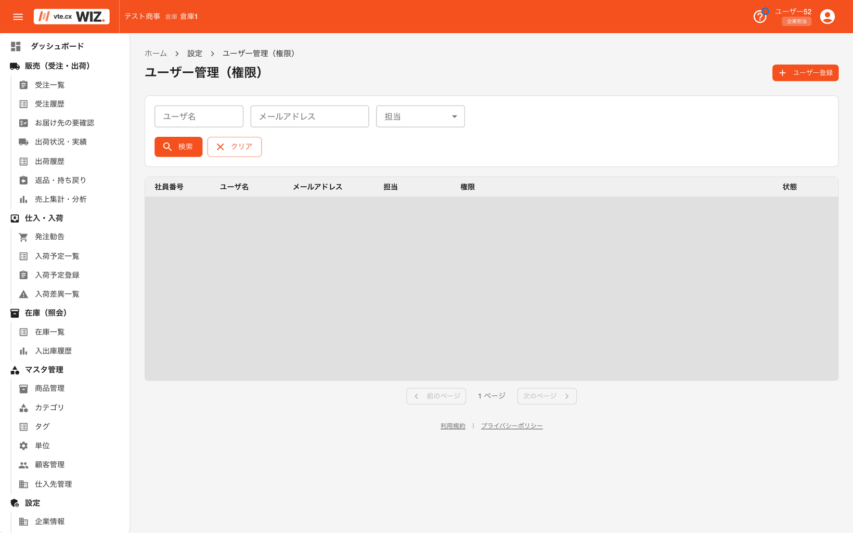Image resolution: width=853 pixels, height=533 pixels.
Task: Click the gear icon beside 単位
Action: tap(23, 446)
